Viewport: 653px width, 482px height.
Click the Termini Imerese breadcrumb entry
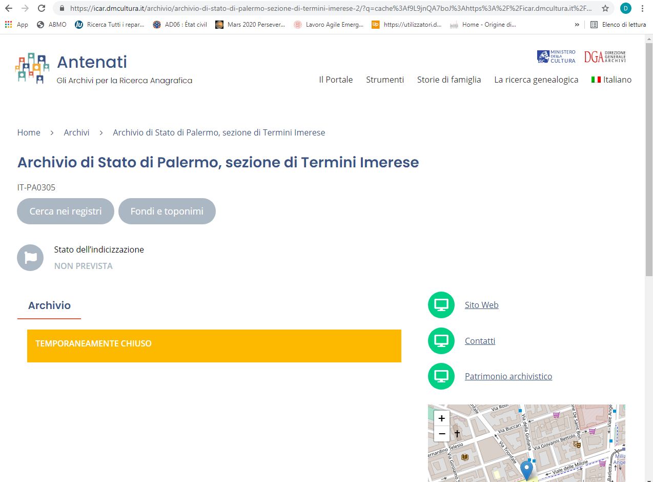click(219, 132)
